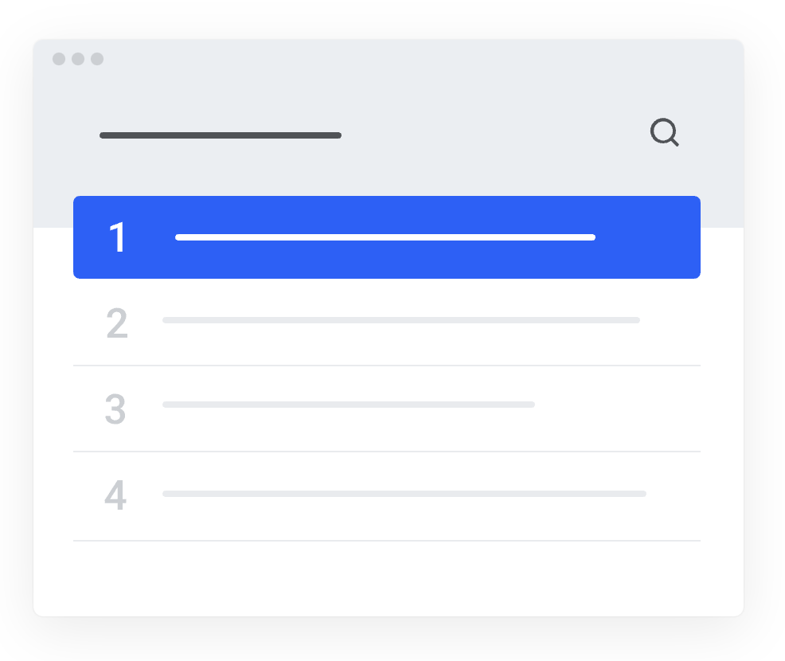The width and height of the screenshot is (785, 661).
Task: Click header space between query line and magnifier
Action: (494, 135)
